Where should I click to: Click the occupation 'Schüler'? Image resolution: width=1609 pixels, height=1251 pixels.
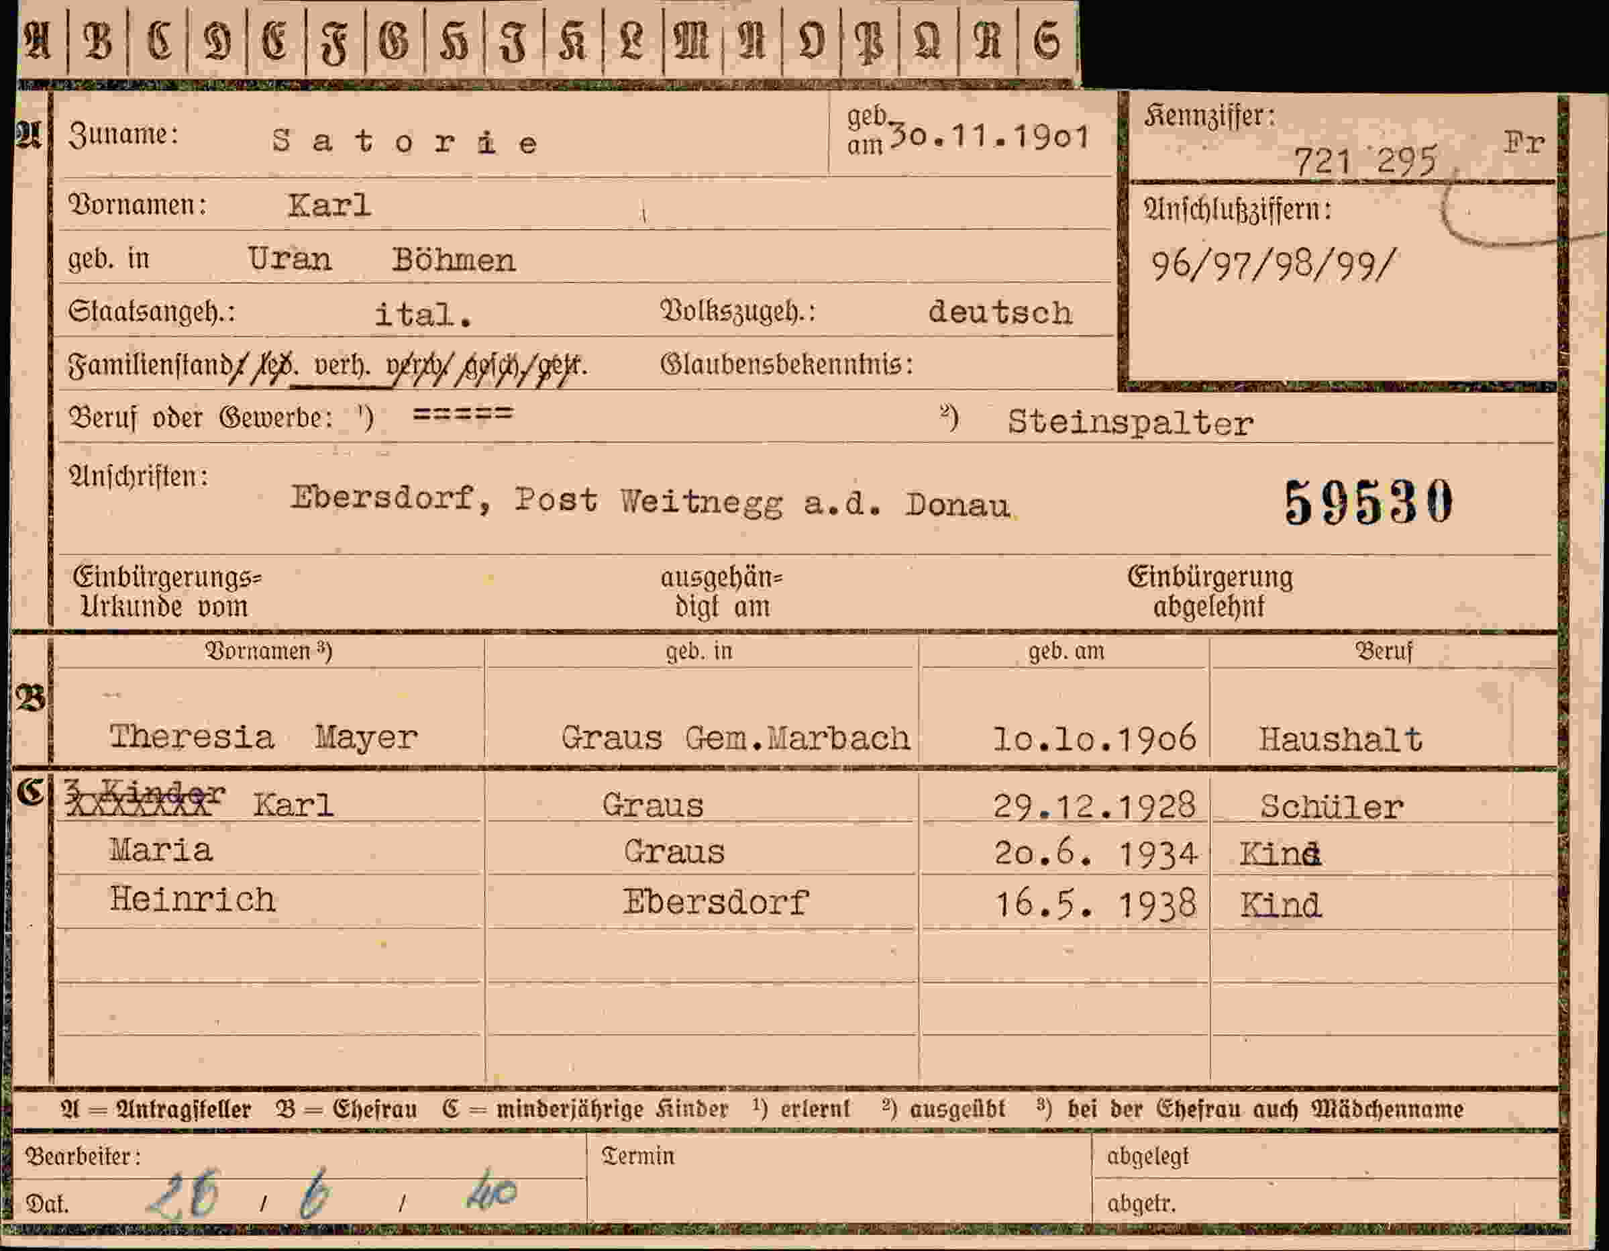point(1331,807)
